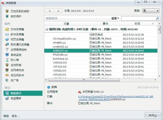The image size is (163, 120).
Task: Click the 智能查杀 scan magnifier icon
Action: pyautogui.click(x=7, y=93)
